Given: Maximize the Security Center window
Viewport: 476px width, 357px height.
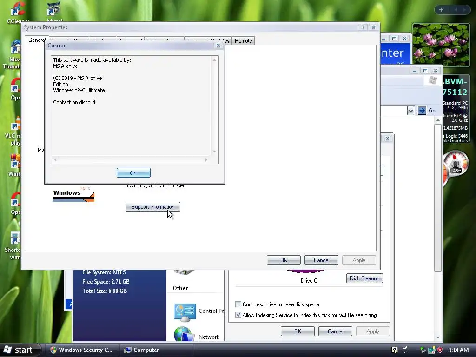Looking at the screenshot, I should (x=394, y=39).
